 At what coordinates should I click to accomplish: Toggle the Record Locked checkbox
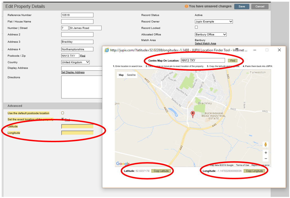196,27
